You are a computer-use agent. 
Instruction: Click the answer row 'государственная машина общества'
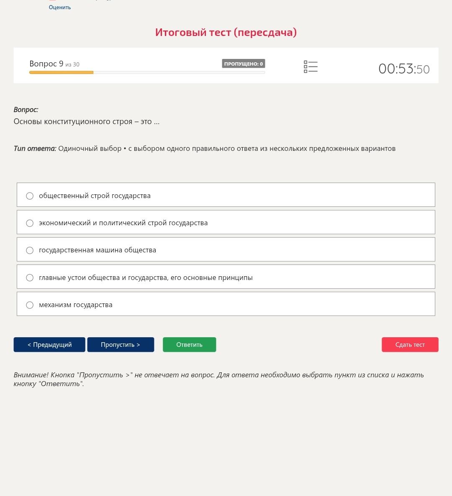226,249
